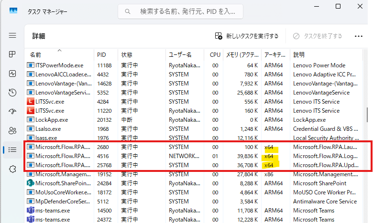
Task: Select Microsoft.Flow.RPA process with PID 4516
Action: coord(194,156)
